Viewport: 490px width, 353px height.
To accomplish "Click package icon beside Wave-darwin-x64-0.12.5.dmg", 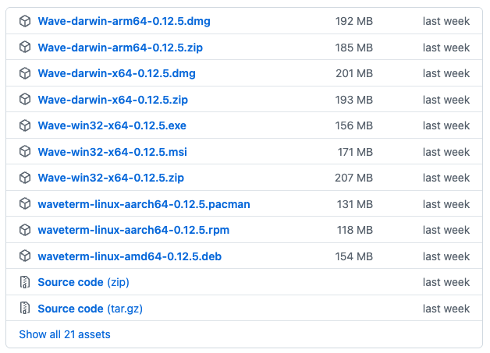I will pyautogui.click(x=25, y=73).
